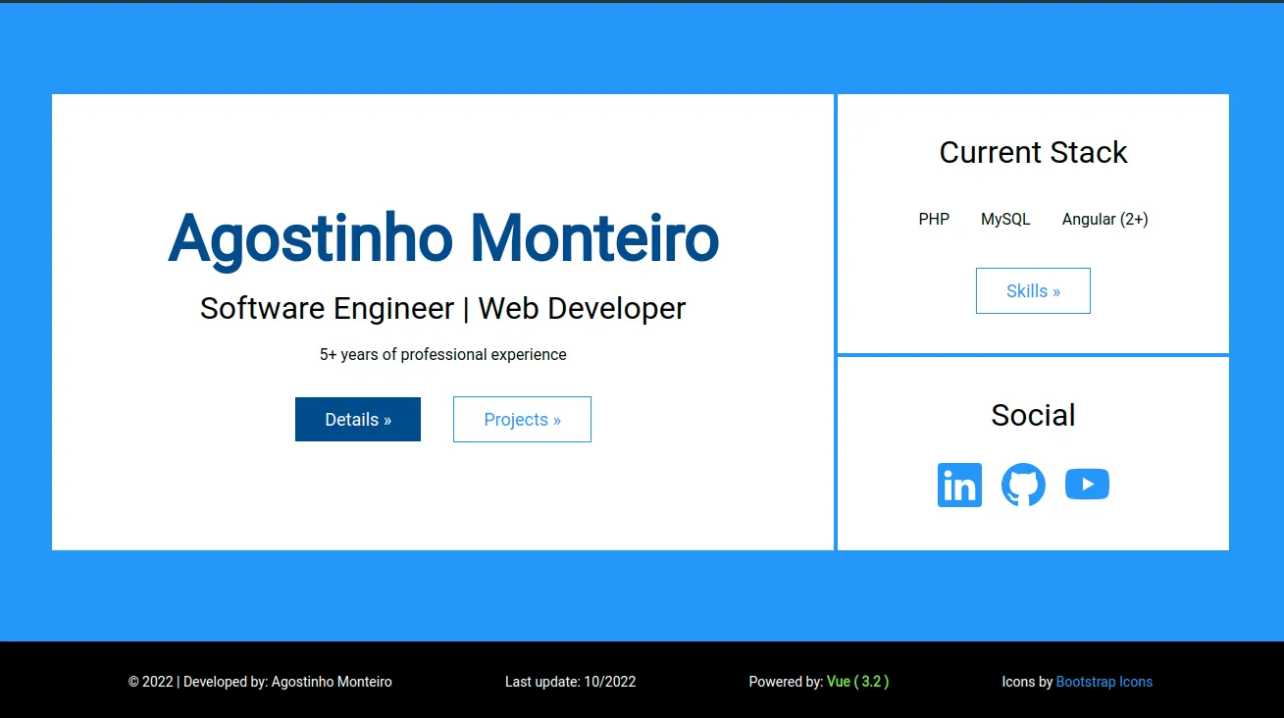Click the Agostinho Monteiro title heading
Image resolution: width=1284 pixels, height=718 pixels.
click(x=443, y=238)
